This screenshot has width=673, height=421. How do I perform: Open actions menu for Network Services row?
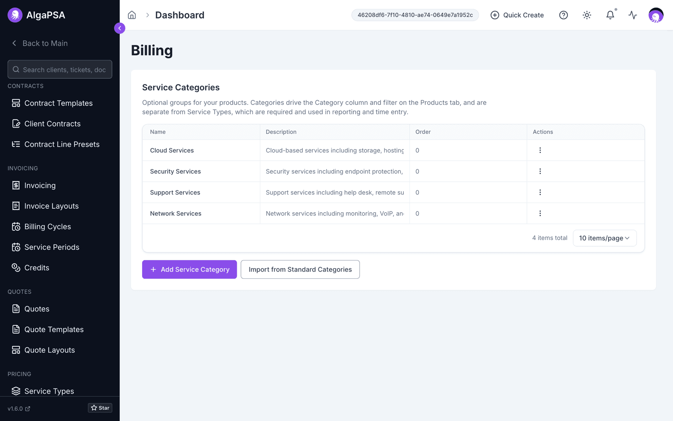(540, 213)
